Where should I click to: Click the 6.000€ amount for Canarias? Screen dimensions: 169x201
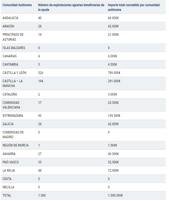tap(112, 56)
